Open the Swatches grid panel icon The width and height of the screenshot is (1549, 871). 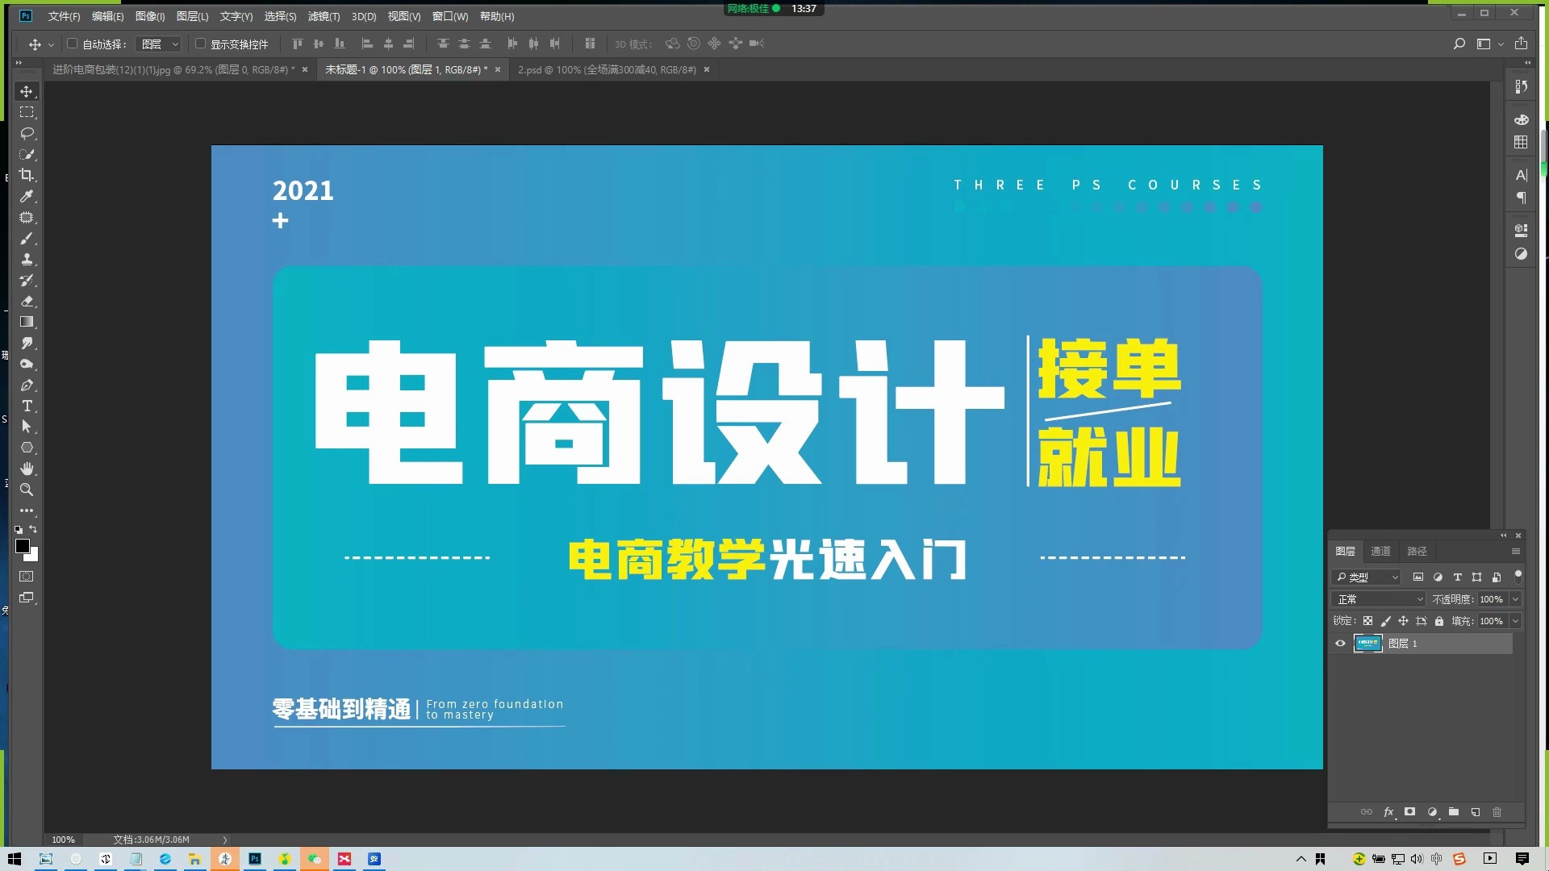(1521, 143)
